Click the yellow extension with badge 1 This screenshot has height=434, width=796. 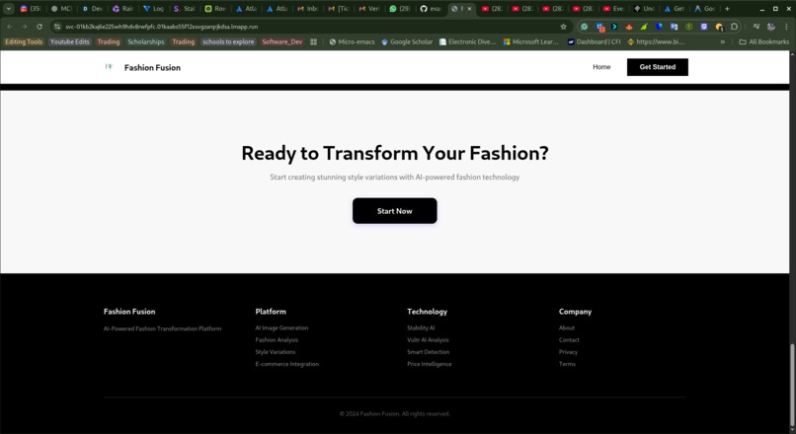[719, 27]
